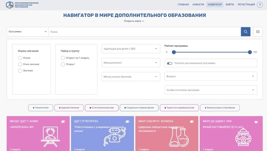Select the Очная radio button
Viewport: 267px width, 151px height.
pyautogui.click(x=20, y=58)
